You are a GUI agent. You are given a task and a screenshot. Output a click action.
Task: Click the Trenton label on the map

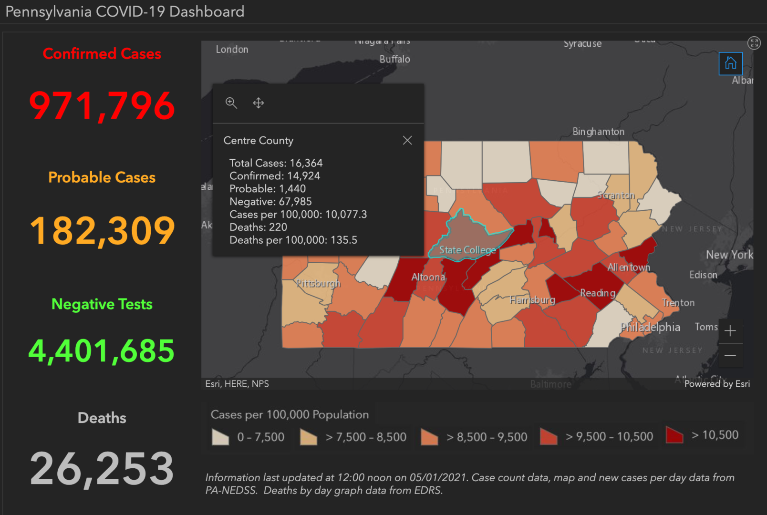(x=678, y=303)
